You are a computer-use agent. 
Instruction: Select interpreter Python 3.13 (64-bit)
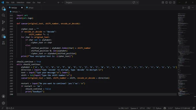pos(182,108)
